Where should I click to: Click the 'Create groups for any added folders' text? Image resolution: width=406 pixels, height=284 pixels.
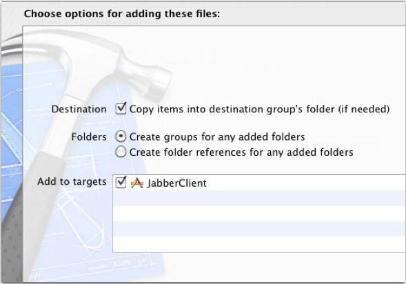click(x=217, y=136)
